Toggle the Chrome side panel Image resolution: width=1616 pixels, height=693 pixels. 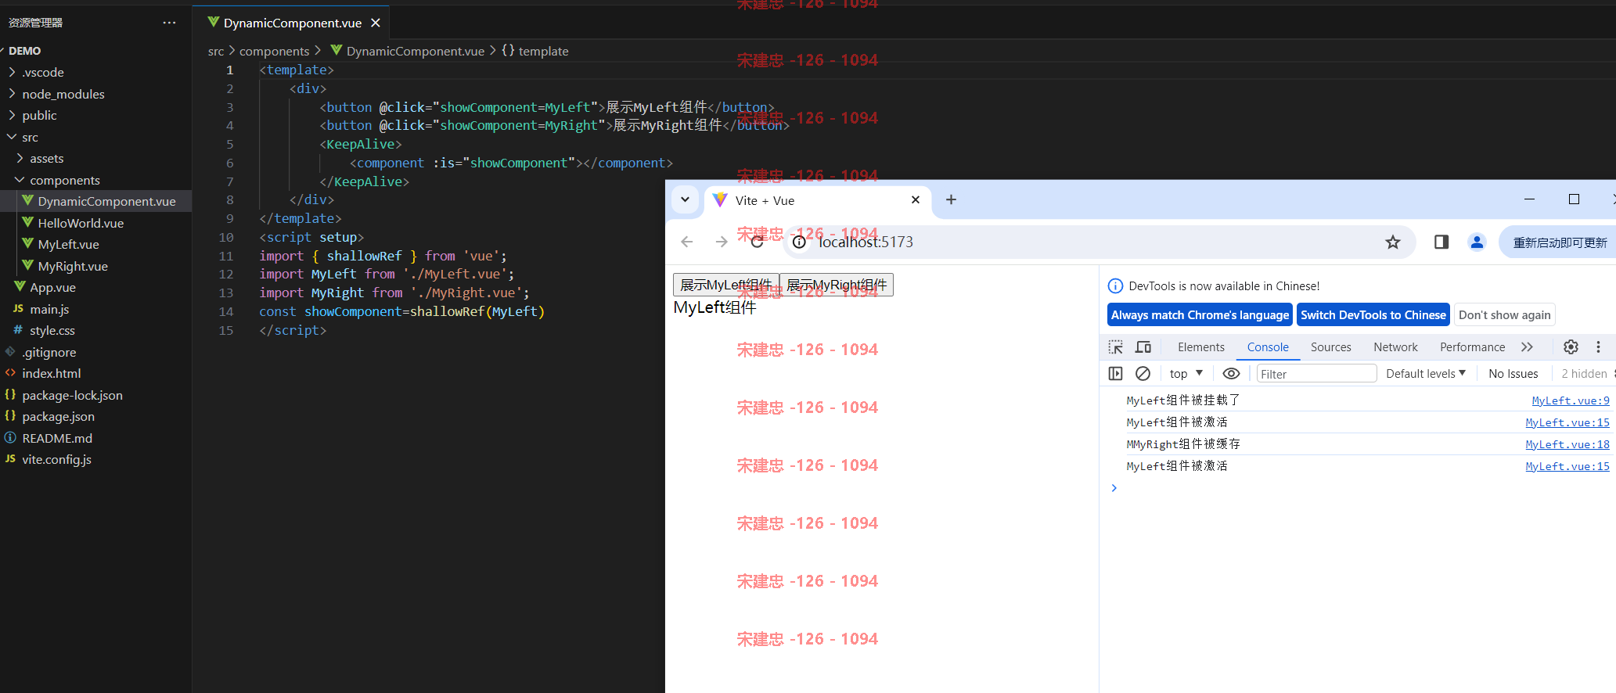1441,242
